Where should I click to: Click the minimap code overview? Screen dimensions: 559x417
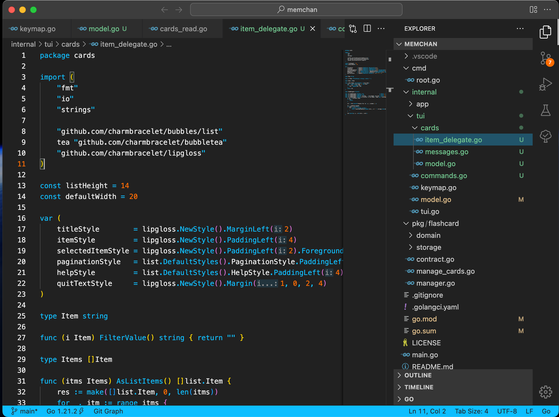(x=364, y=81)
